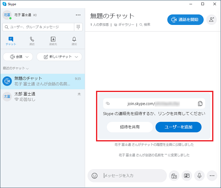Maximize the Skype window
The width and height of the screenshot is (221, 188).
click(x=203, y=4)
